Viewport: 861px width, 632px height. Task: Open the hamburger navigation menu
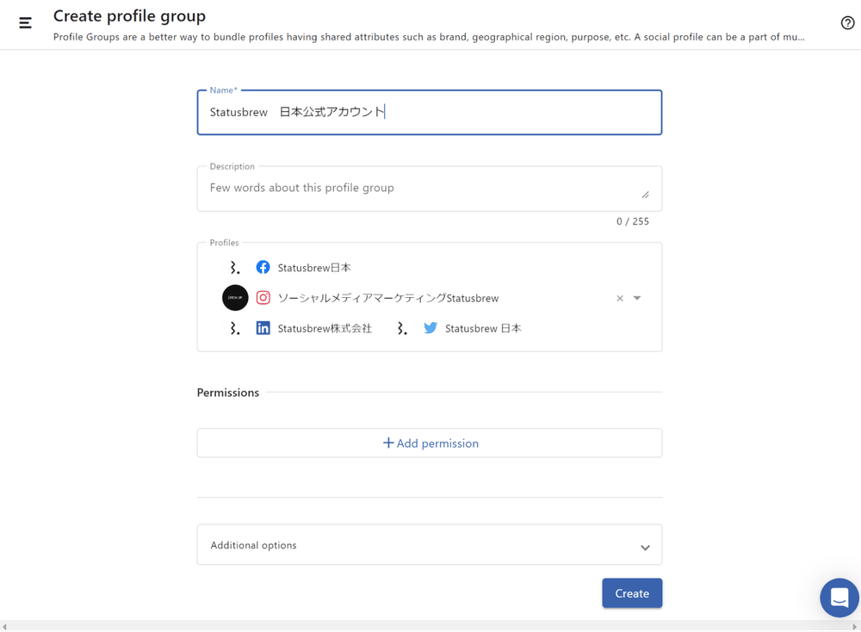25,23
